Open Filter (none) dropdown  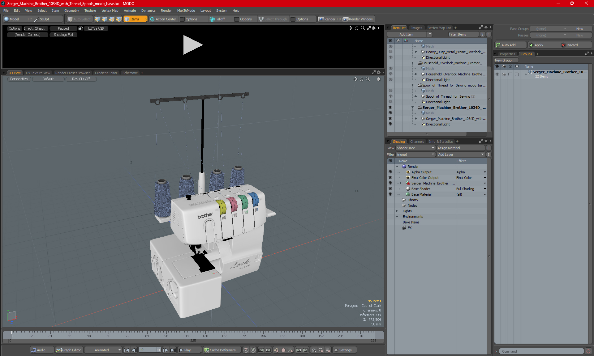click(x=415, y=155)
